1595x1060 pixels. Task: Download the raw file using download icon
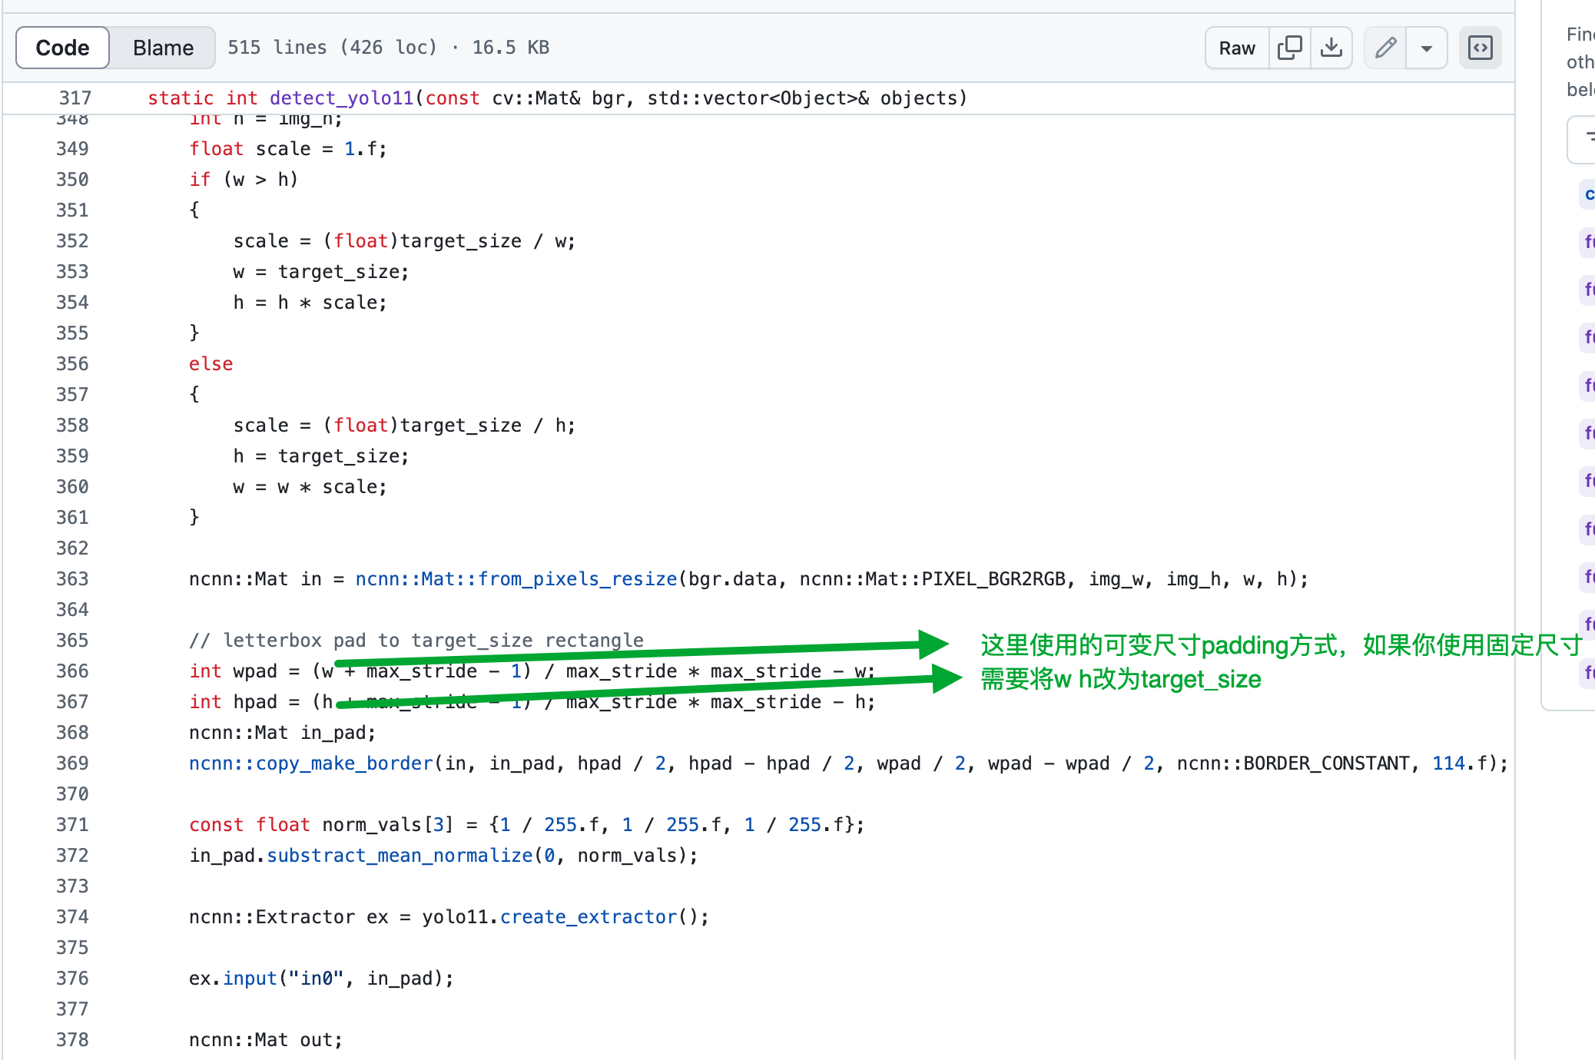click(1331, 47)
